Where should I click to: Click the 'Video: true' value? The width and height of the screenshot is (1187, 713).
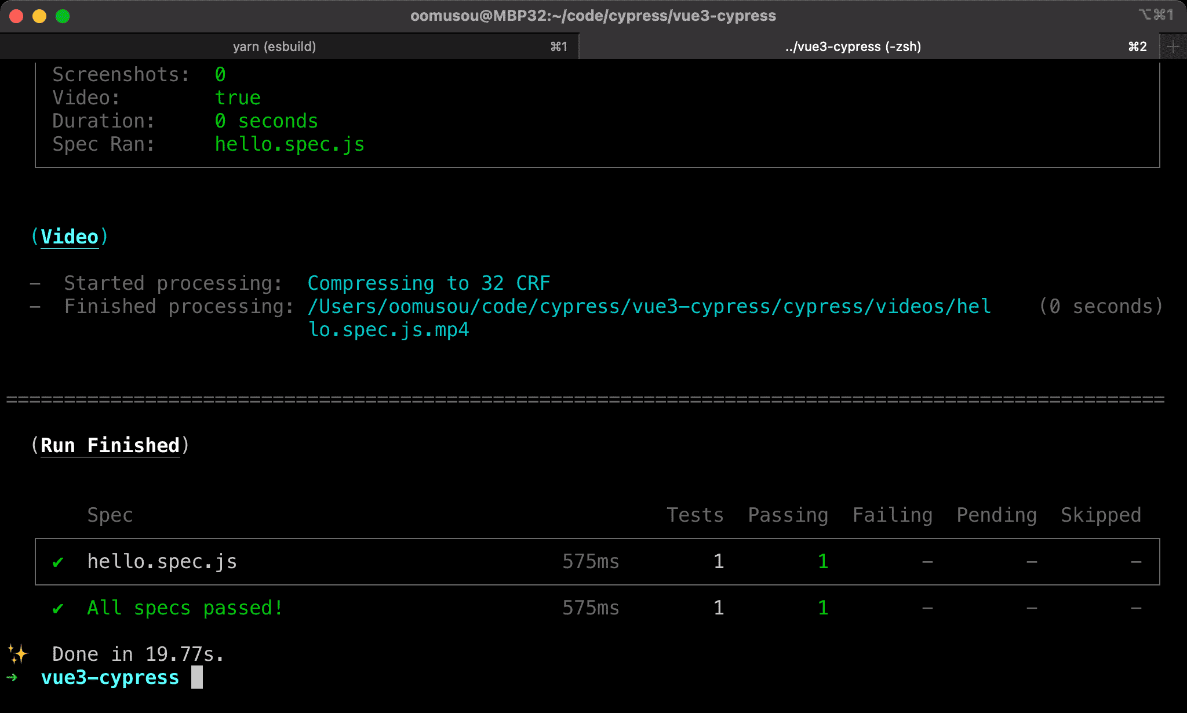click(x=238, y=97)
